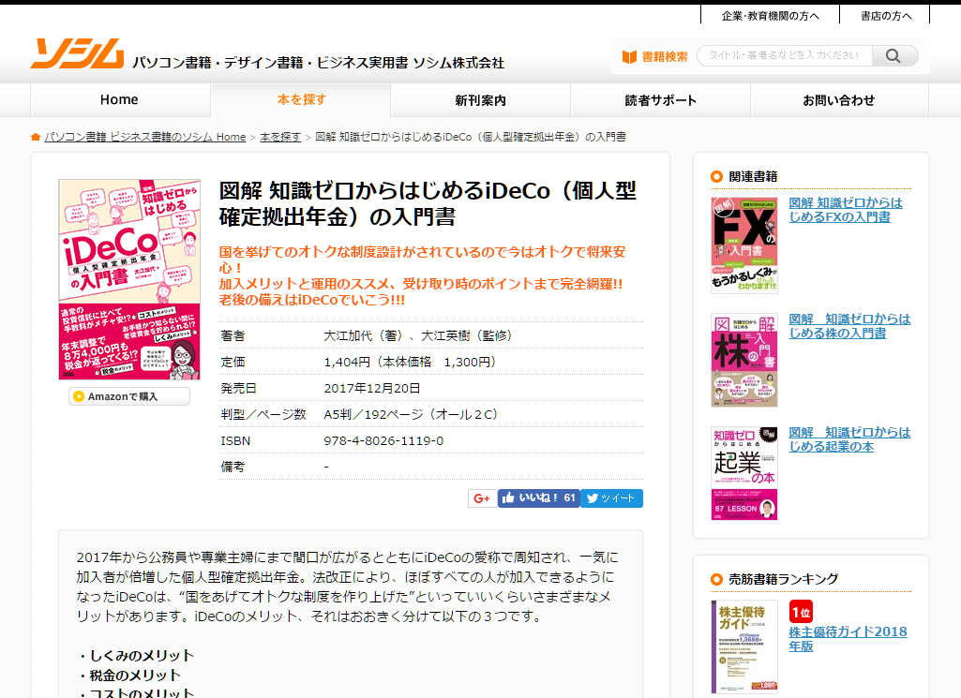Click the ・税金のメリット bullet
This screenshot has height=698, width=961.
click(x=128, y=676)
